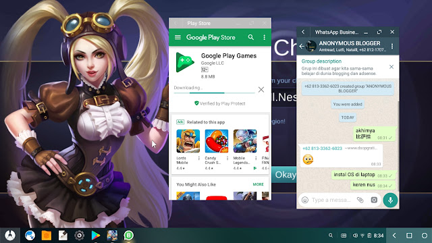The height and width of the screenshot is (243, 432).
Task: Click the keyboard icon in system tray
Action: click(344, 236)
